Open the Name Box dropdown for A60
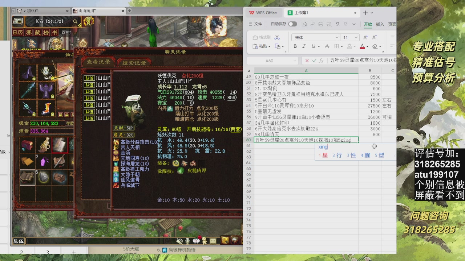 coord(294,61)
